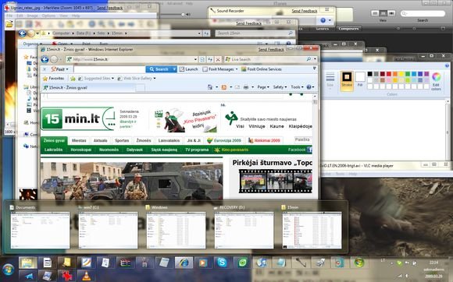Viewport: 453px width, 282px height.
Task: Open the Sportas section on 15min.lt
Action: point(122,140)
